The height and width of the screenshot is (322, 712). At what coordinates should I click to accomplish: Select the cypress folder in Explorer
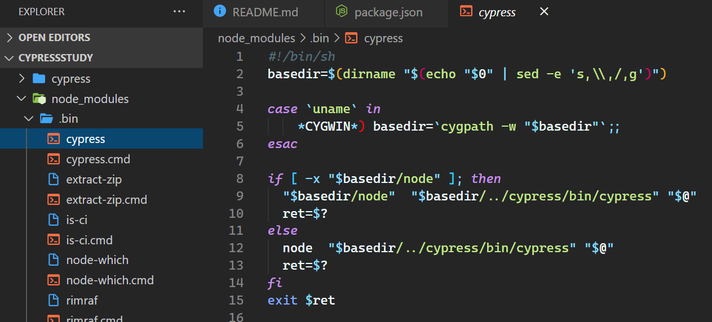(x=101, y=79)
